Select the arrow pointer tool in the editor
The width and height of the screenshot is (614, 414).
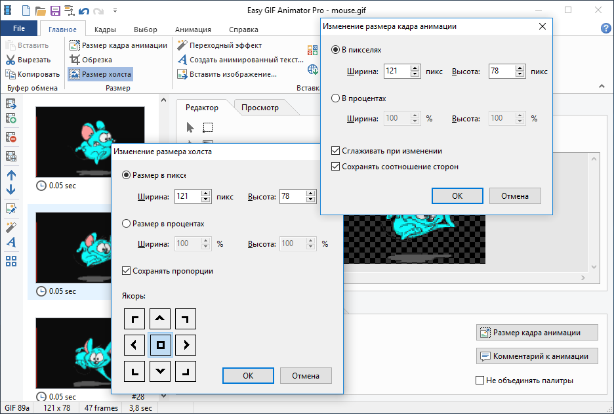190,127
